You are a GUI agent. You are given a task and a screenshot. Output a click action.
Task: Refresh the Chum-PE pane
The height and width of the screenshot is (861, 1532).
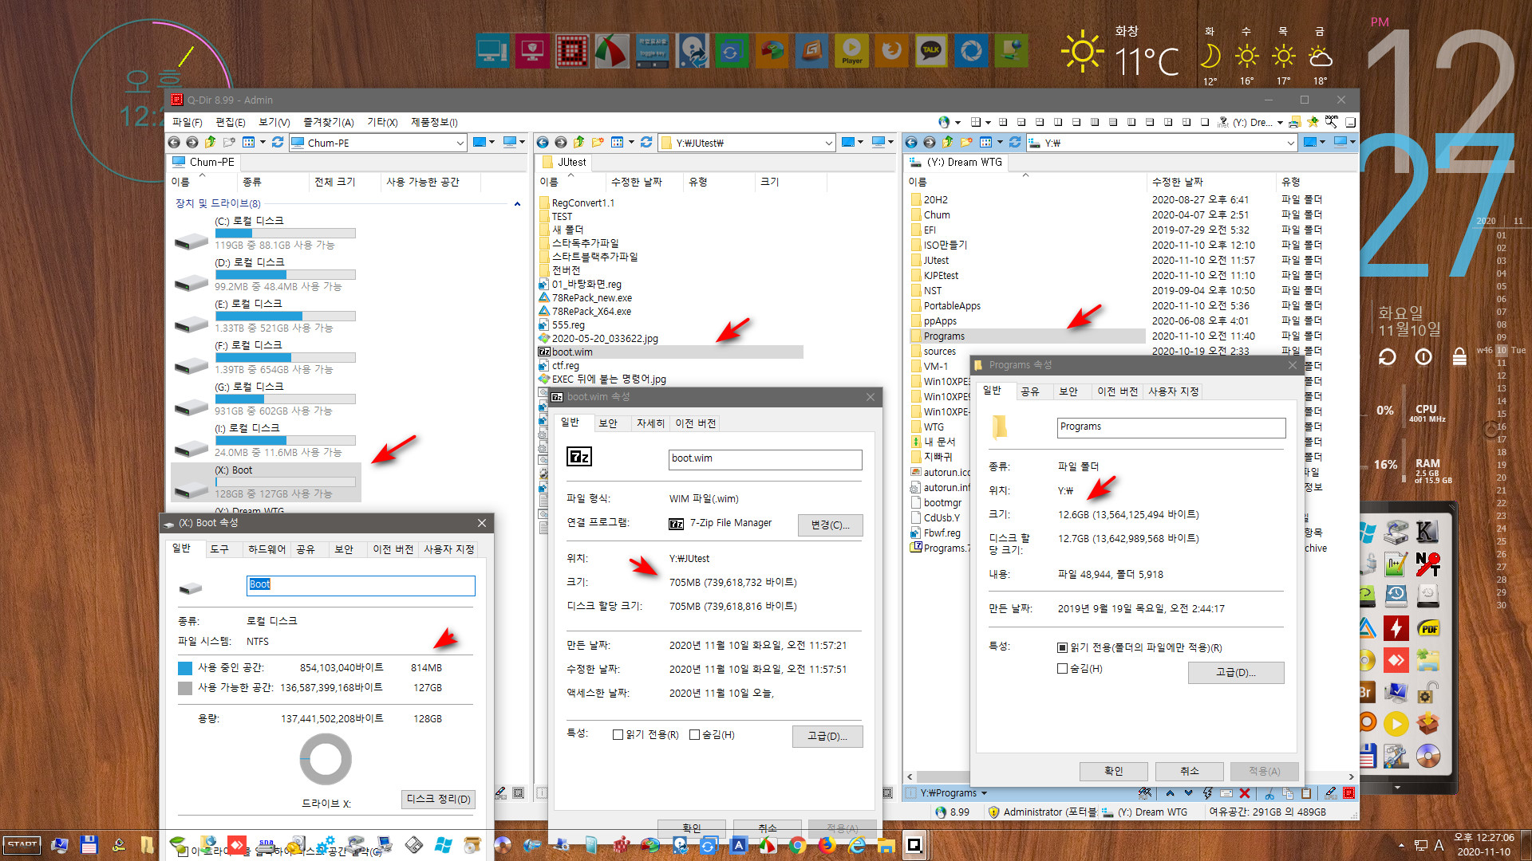click(278, 142)
